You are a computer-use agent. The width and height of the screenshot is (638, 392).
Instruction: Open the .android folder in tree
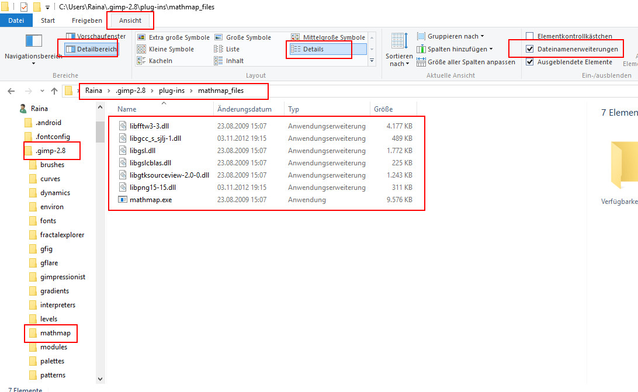pos(48,123)
